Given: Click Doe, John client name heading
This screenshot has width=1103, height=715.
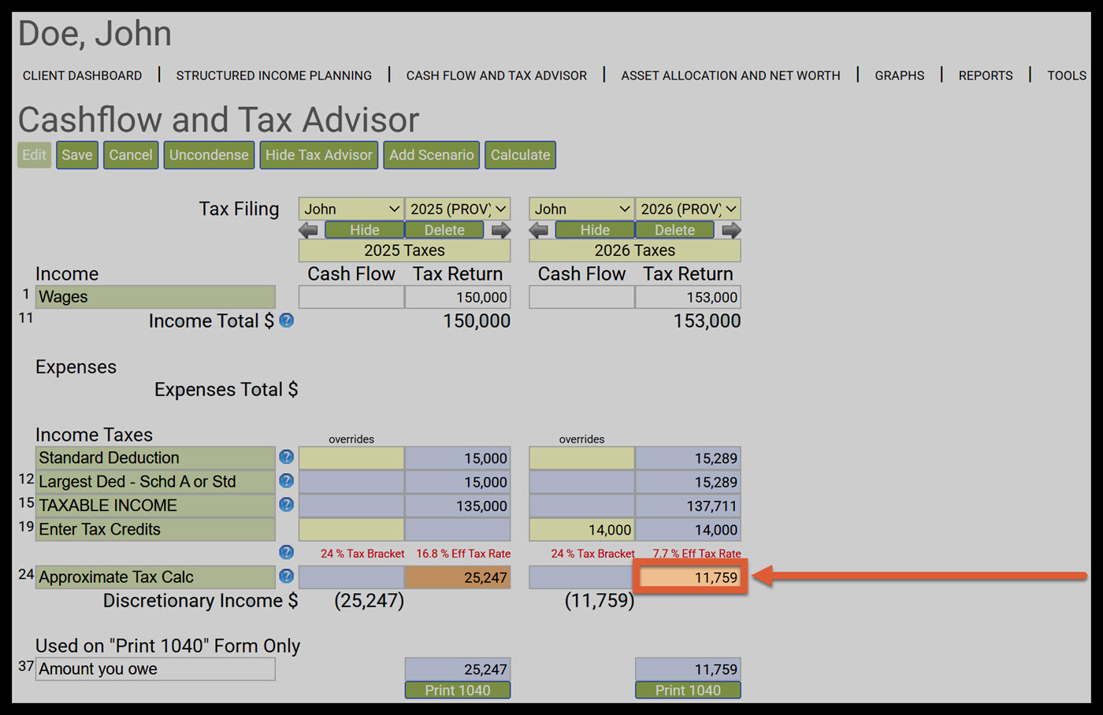Looking at the screenshot, I should pyautogui.click(x=95, y=34).
